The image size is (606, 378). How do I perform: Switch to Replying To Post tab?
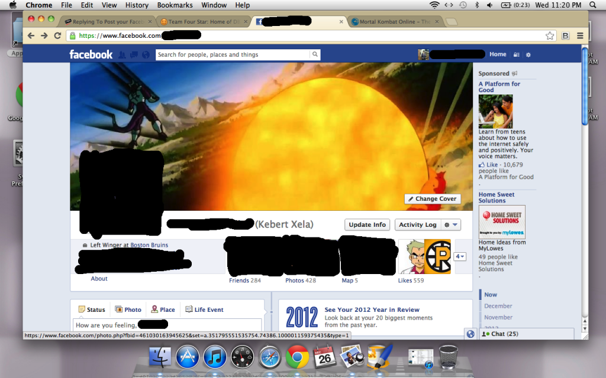pyautogui.click(x=107, y=22)
